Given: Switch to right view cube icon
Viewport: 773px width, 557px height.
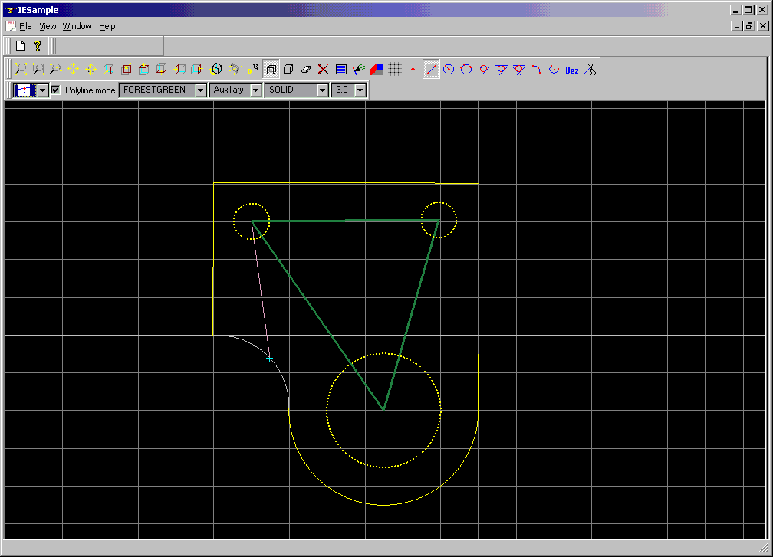Looking at the screenshot, I should pos(196,70).
